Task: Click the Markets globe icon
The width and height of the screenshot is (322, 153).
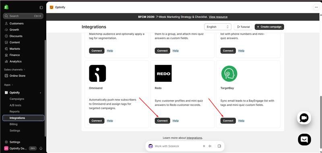Action: 6,49
